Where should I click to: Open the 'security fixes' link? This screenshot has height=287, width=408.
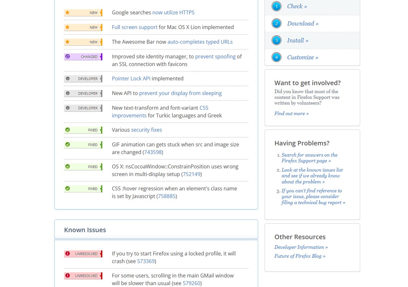tap(147, 130)
